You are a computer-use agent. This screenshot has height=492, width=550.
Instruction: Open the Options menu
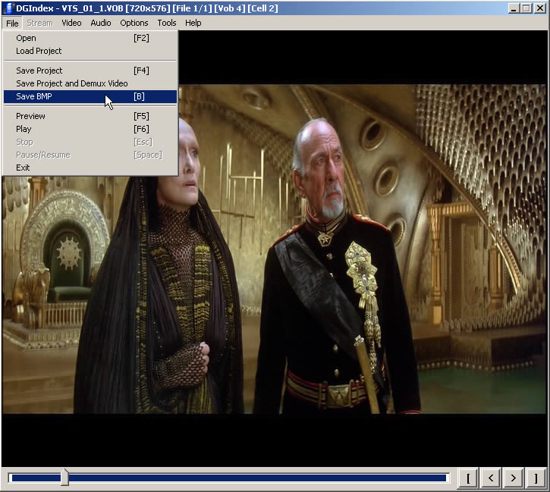(134, 24)
